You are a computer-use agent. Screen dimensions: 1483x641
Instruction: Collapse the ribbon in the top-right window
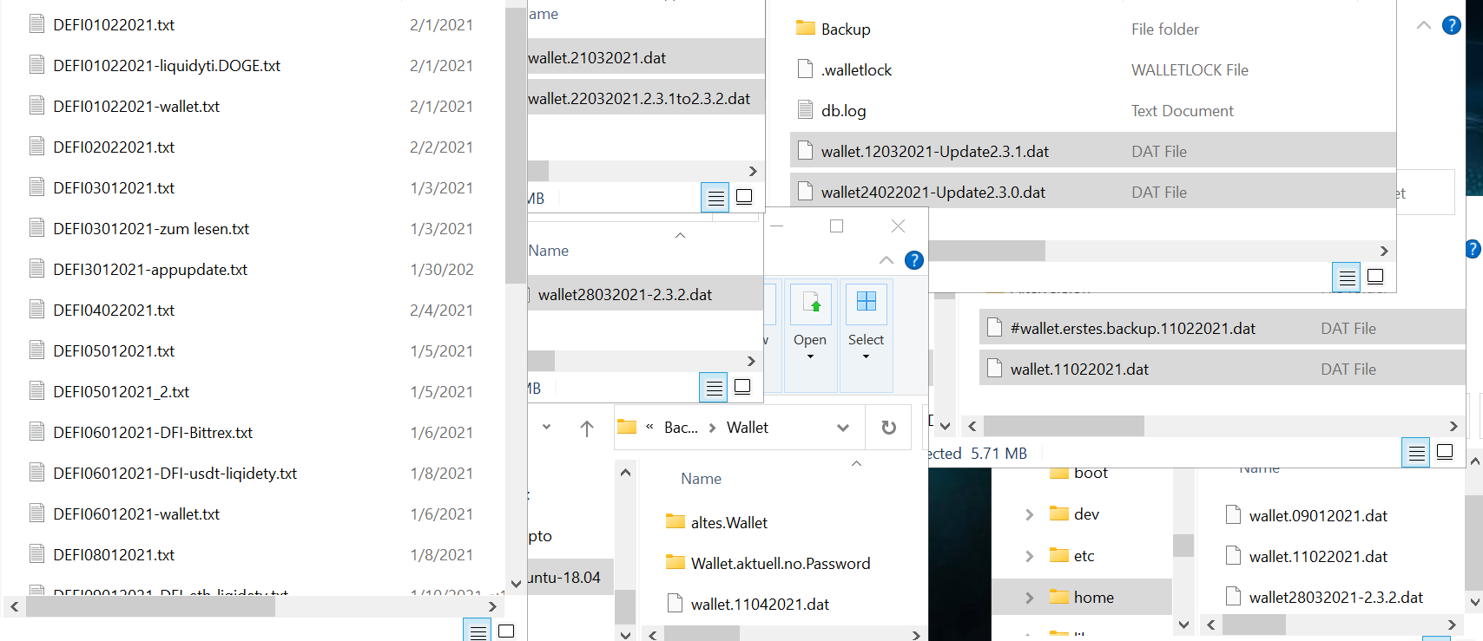point(1424,25)
